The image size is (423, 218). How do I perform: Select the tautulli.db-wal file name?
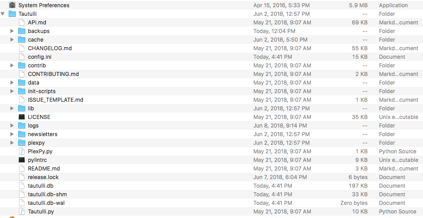(x=46, y=203)
